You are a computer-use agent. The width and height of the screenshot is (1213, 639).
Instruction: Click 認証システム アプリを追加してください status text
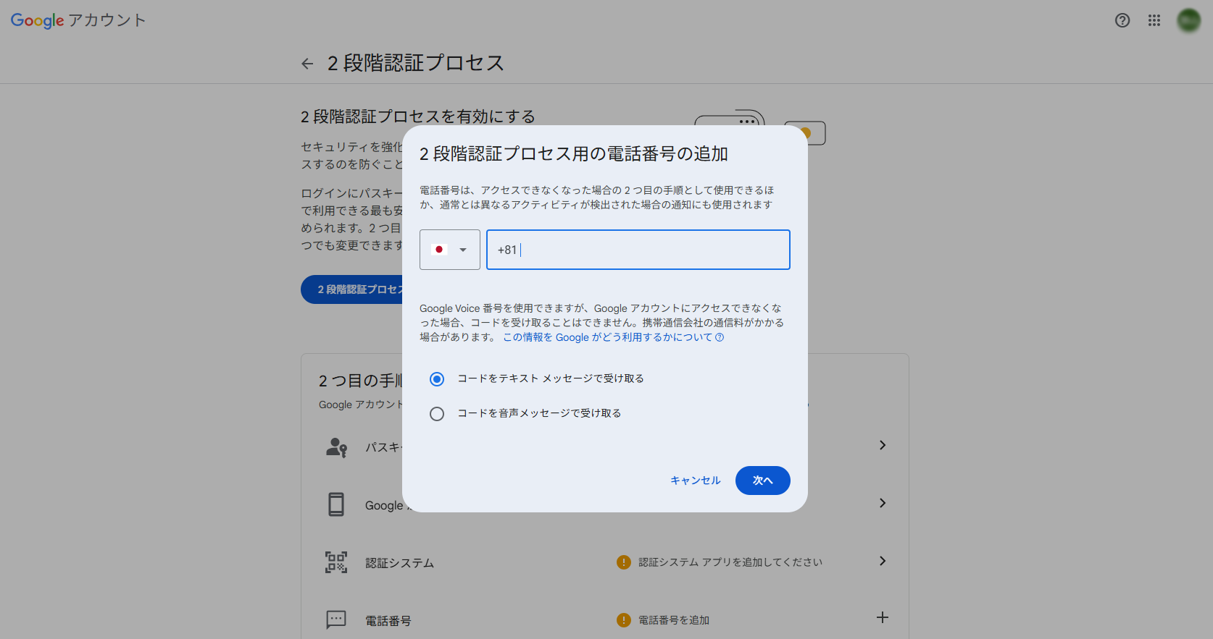730,562
